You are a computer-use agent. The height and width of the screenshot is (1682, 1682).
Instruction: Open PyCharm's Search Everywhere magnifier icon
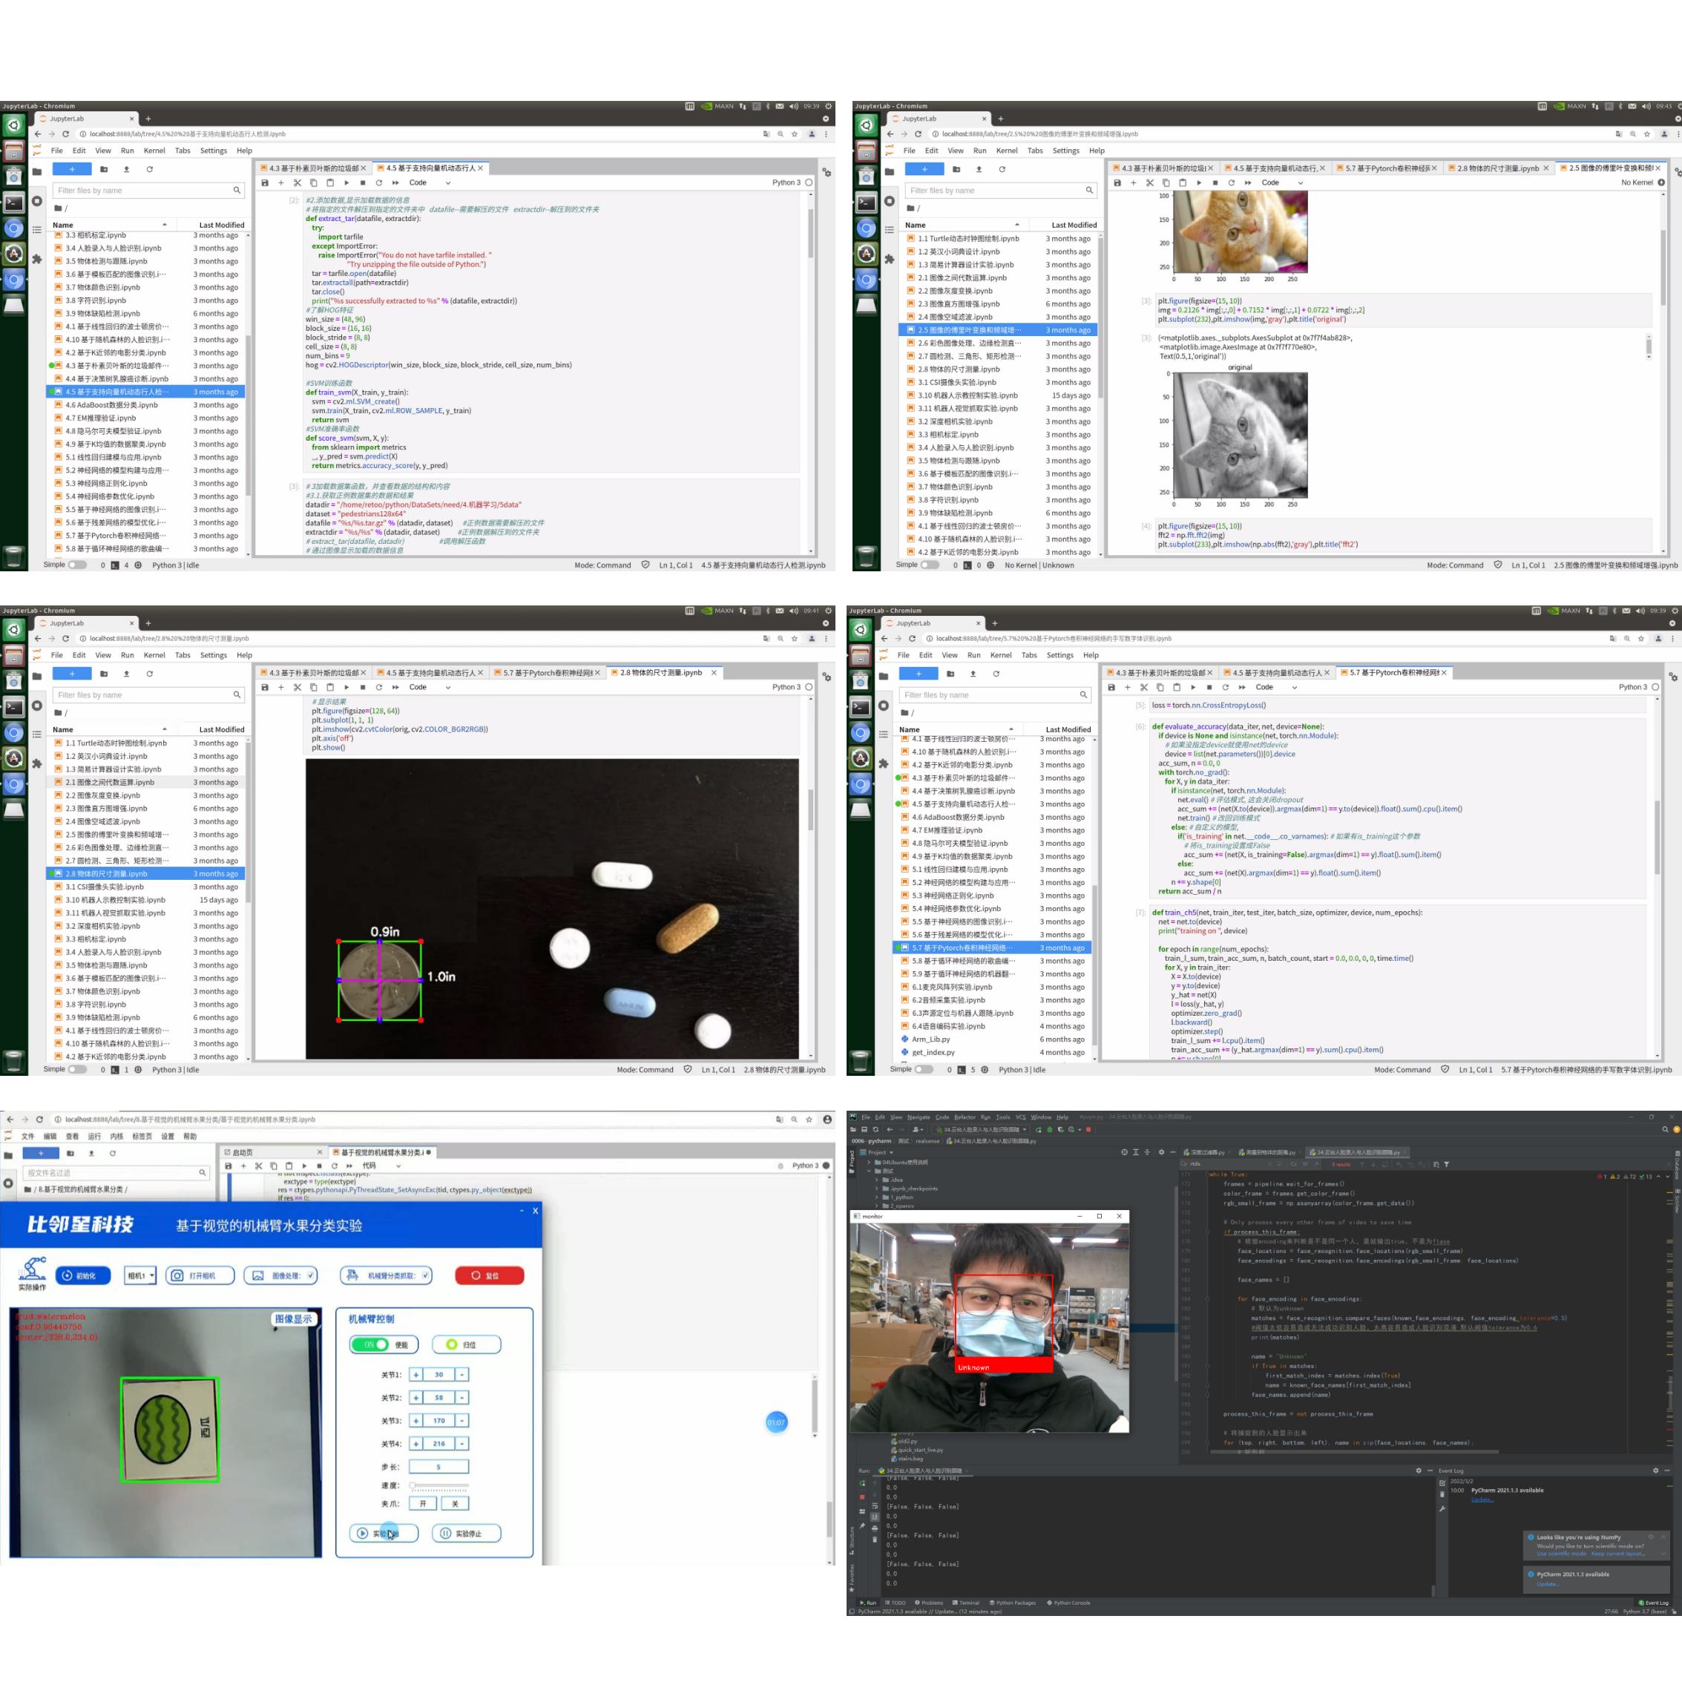(x=1665, y=1130)
